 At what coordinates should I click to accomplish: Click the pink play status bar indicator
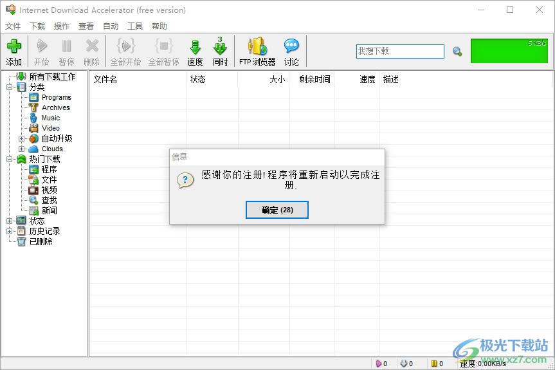coord(378,364)
